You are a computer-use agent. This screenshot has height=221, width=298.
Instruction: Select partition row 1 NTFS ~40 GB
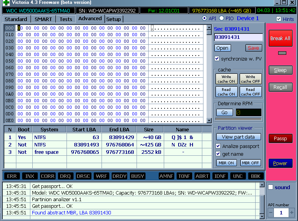108,137
